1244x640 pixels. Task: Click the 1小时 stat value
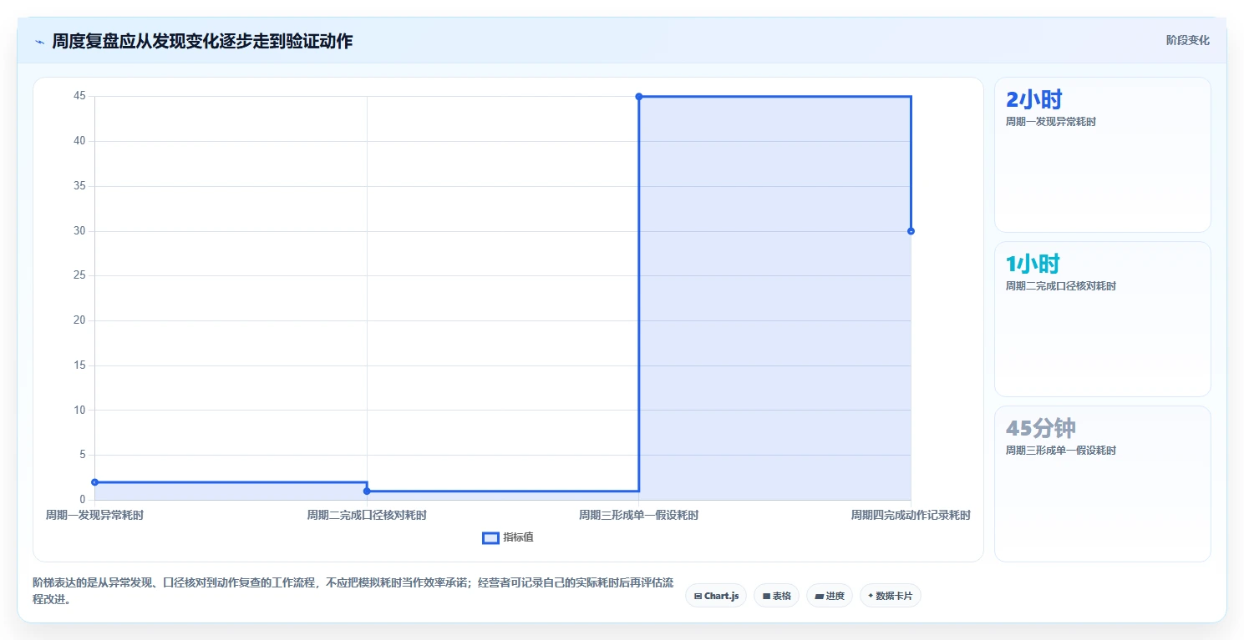[x=1033, y=265]
